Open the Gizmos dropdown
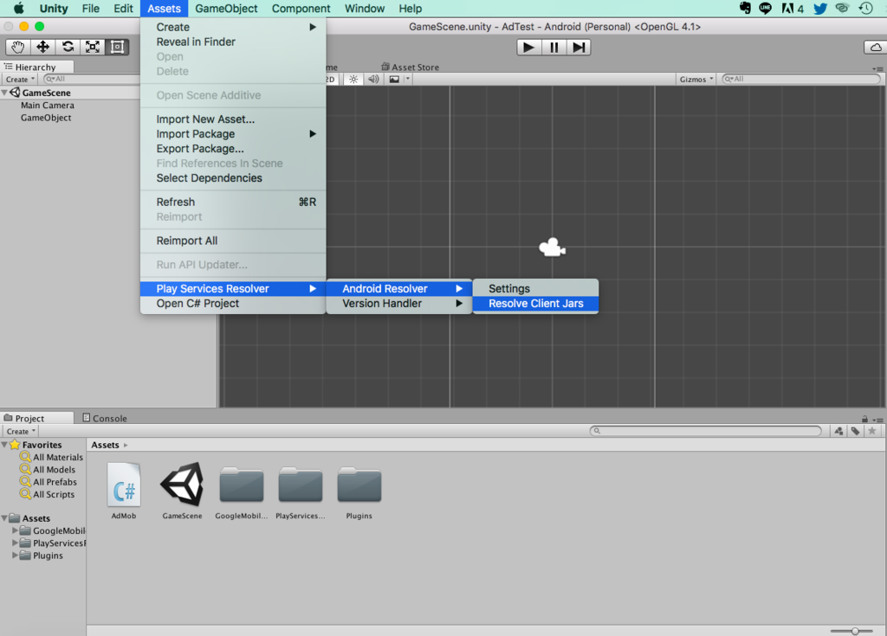887x636 pixels. point(696,79)
